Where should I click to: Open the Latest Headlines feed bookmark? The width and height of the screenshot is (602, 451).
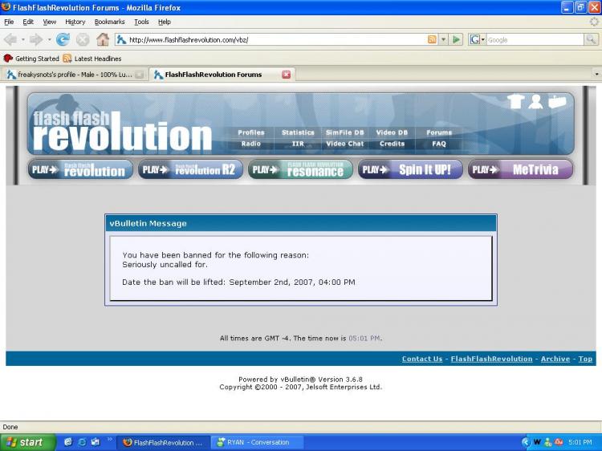(x=92, y=59)
